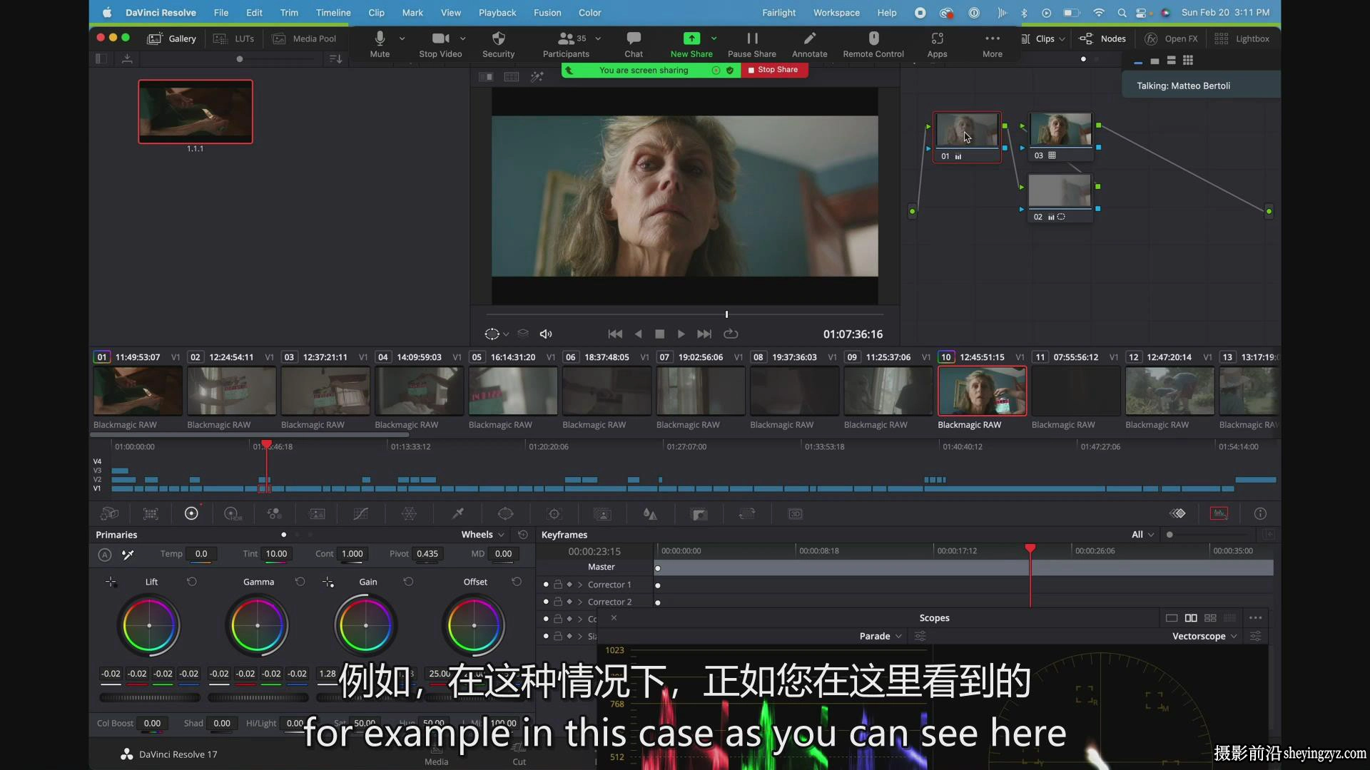The height and width of the screenshot is (770, 1370).
Task: Switch scopes to four-up layout
Action: click(1210, 617)
